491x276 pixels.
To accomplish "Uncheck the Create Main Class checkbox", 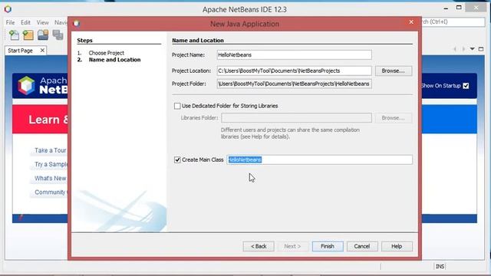I will tap(177, 160).
